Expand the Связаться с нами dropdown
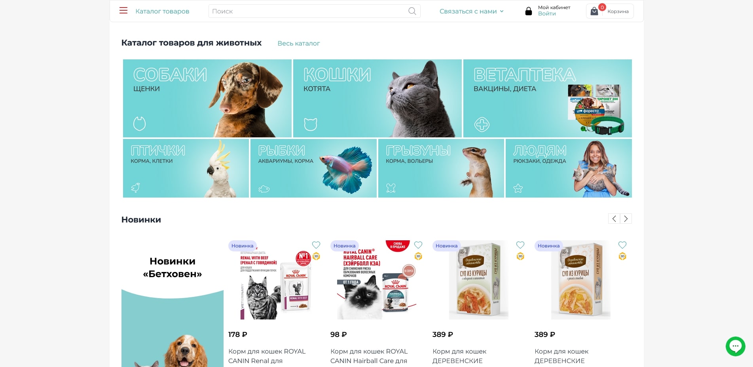The width and height of the screenshot is (753, 367). click(471, 11)
